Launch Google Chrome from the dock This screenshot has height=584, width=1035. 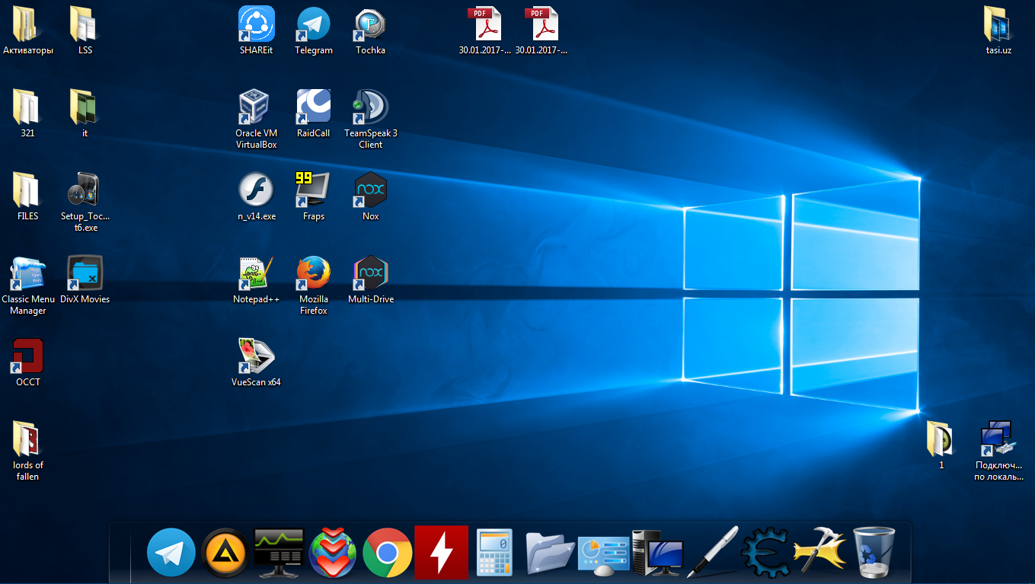pyautogui.click(x=388, y=553)
